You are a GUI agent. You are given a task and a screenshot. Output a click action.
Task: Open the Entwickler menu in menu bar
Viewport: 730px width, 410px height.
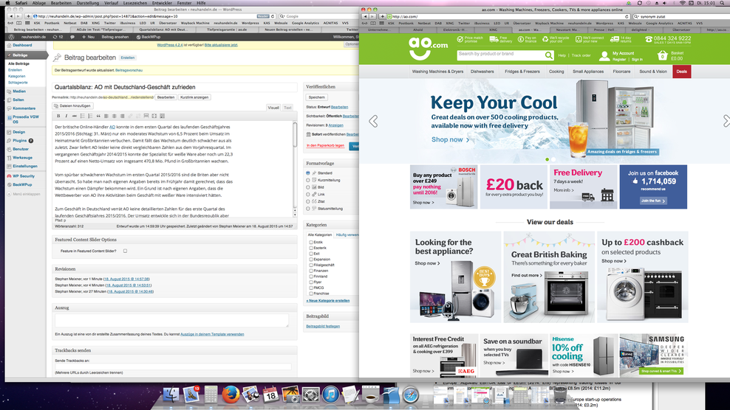(162, 3)
